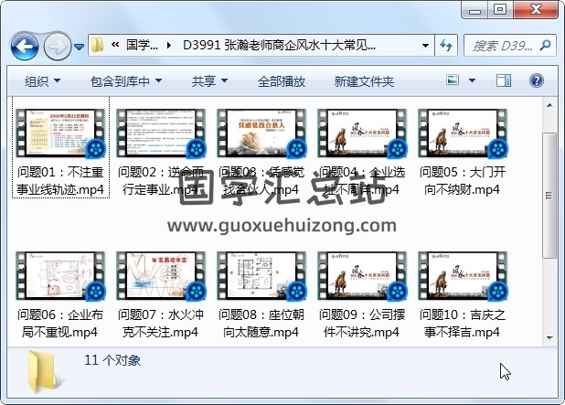The height and width of the screenshot is (405, 565).
Task: Open the 组织 menu
Action: point(43,81)
